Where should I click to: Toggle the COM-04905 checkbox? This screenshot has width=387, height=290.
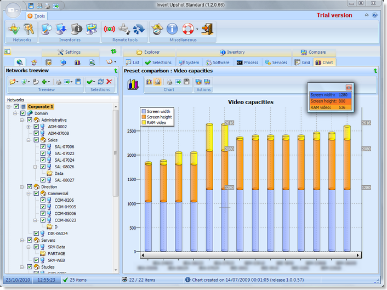pos(43,207)
